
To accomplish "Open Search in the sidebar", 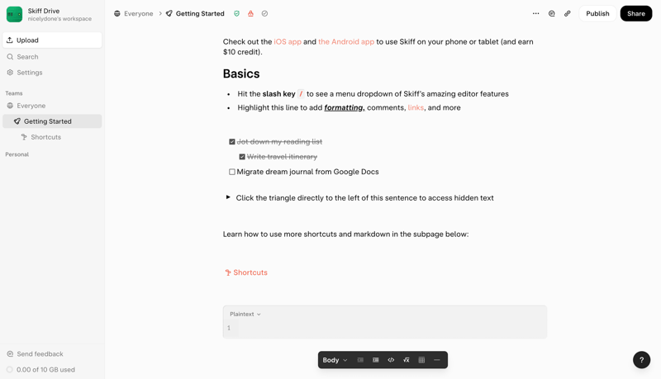I will click(52, 56).
